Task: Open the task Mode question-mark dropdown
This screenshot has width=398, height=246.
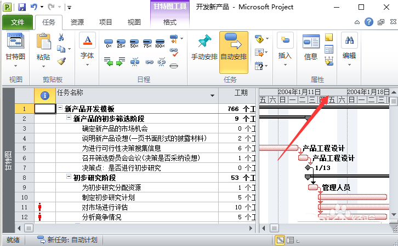Action: 261,66
